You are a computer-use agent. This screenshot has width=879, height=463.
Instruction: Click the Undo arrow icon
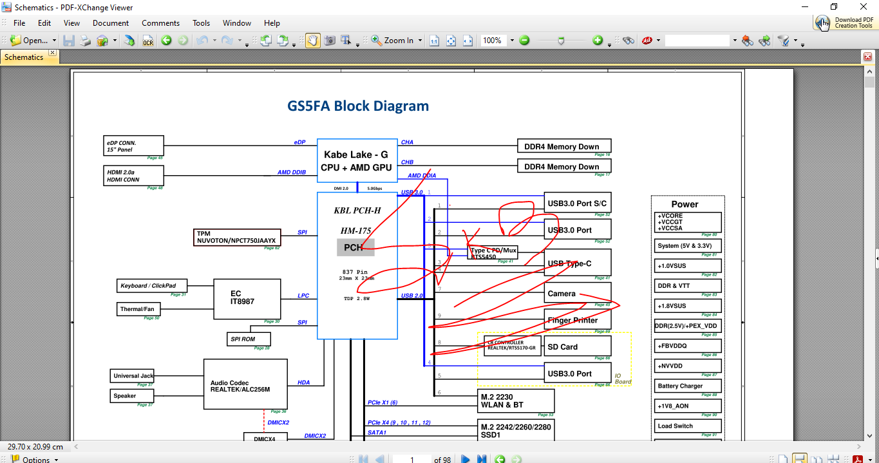click(202, 40)
